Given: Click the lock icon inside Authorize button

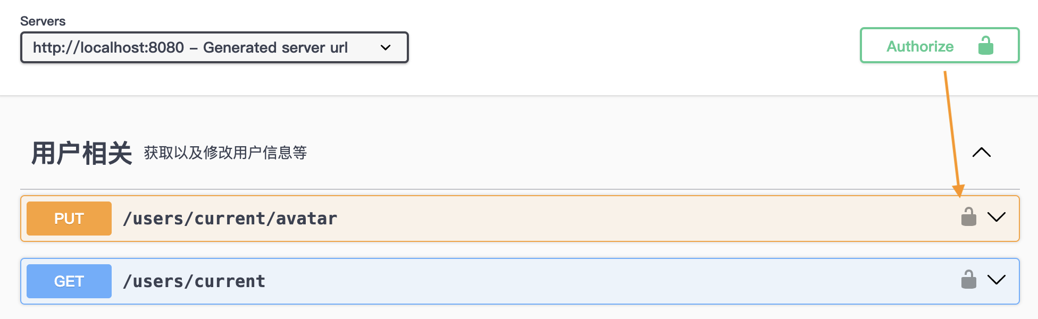Looking at the screenshot, I should pos(985,46).
